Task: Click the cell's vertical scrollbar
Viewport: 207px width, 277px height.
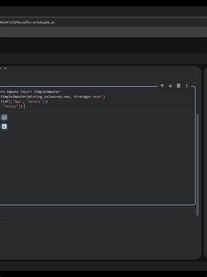Action: [197, 165]
